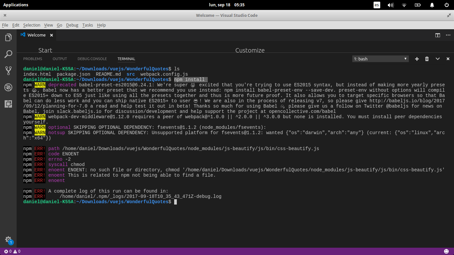Image resolution: width=454 pixels, height=255 pixels.
Task: Open the Selection menu
Action: pyautogui.click(x=32, y=25)
